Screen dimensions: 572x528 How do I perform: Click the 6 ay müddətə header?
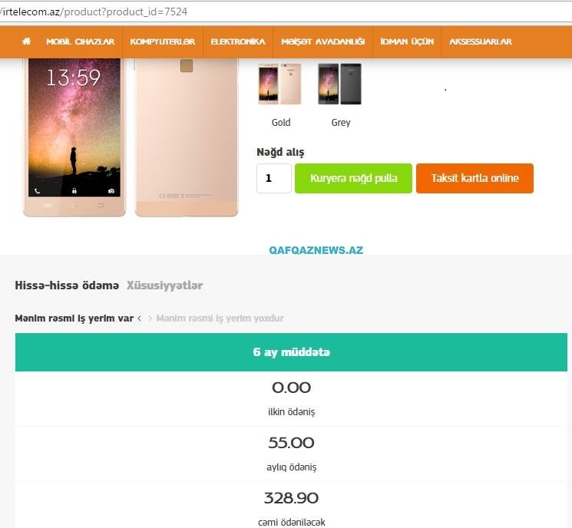pyautogui.click(x=291, y=352)
